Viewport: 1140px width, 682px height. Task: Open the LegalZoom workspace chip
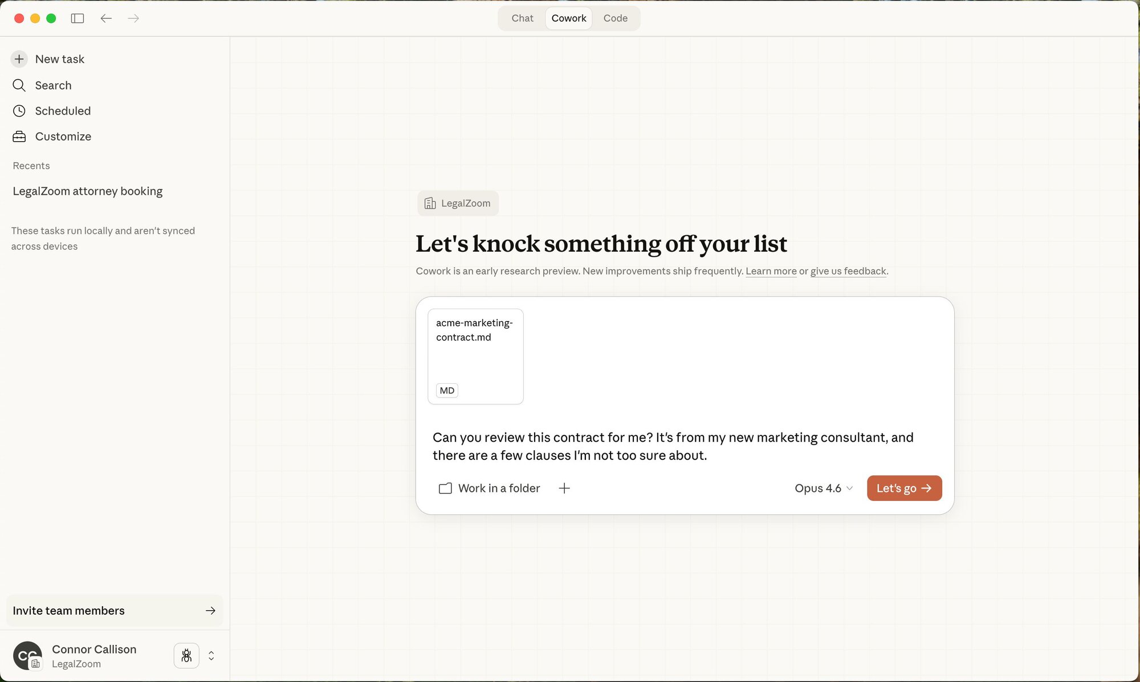point(458,203)
